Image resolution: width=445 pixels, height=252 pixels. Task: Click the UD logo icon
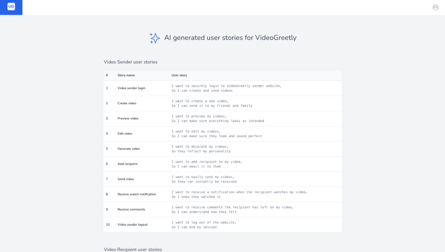pos(11,7)
